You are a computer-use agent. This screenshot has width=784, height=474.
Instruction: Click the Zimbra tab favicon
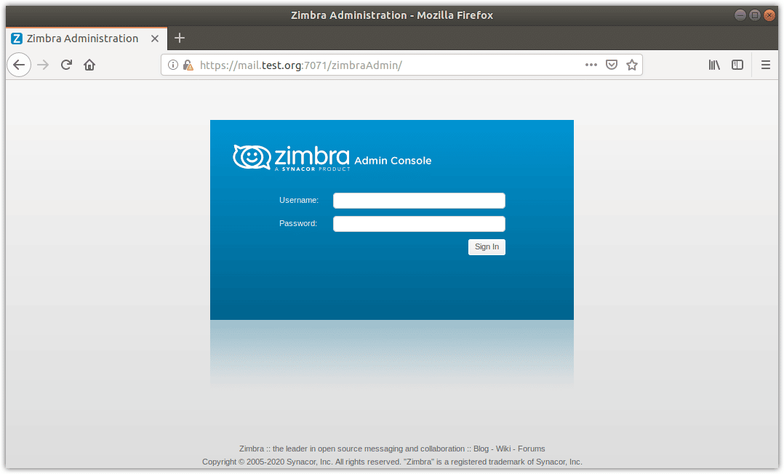[17, 39]
